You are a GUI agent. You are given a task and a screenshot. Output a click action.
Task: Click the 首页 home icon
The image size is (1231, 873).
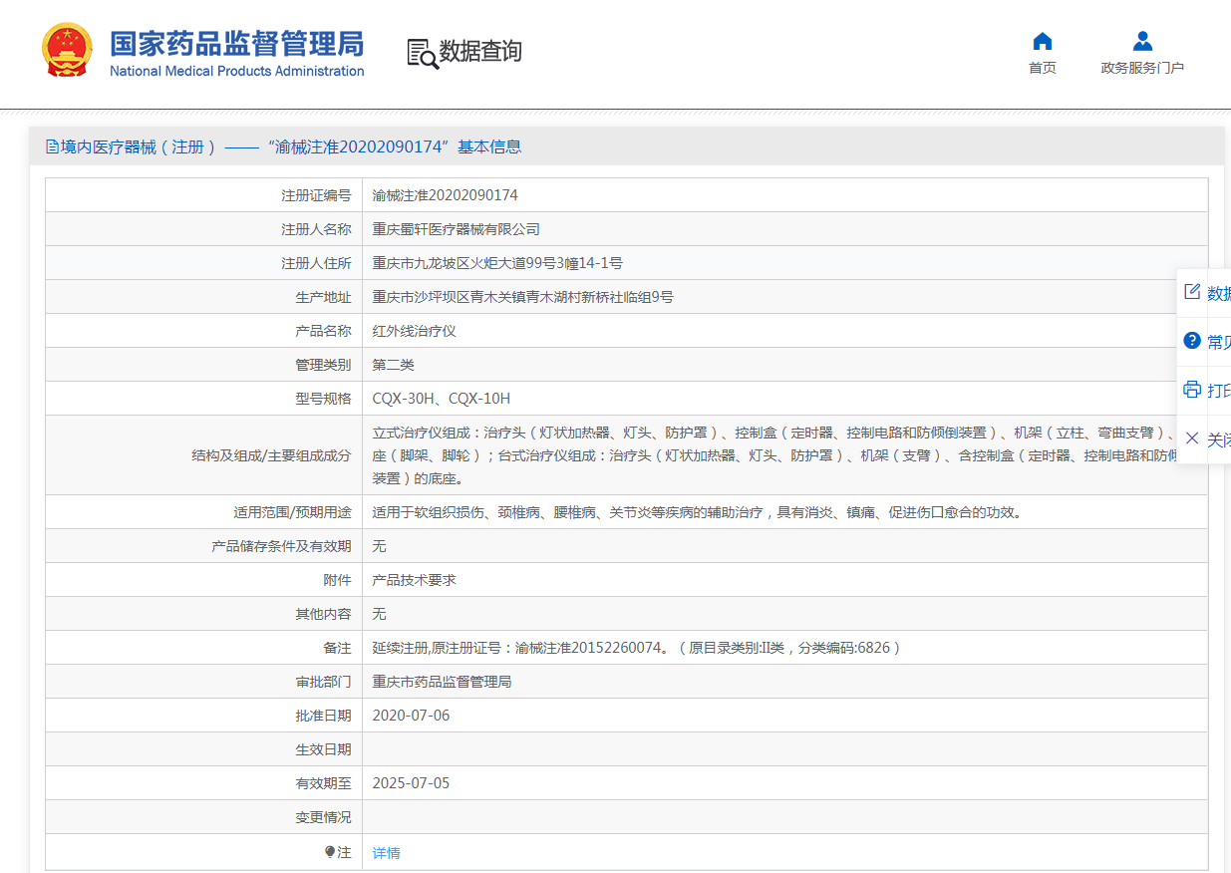pyautogui.click(x=1043, y=41)
